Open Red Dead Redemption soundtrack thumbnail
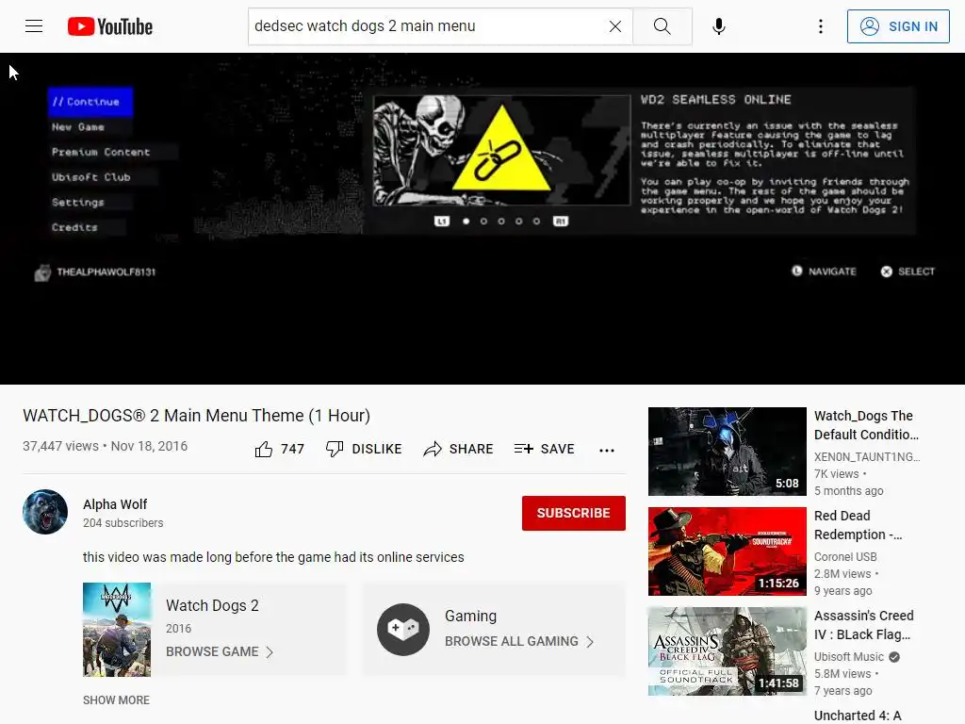The image size is (965, 724). [x=727, y=551]
